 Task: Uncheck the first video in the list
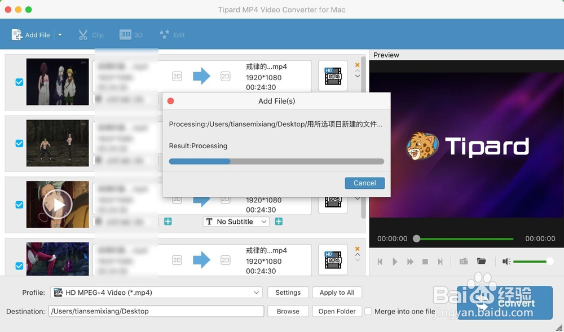(x=19, y=82)
